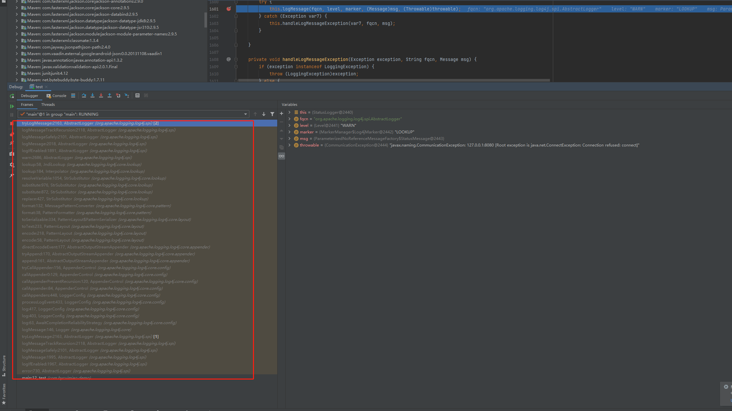Screen dimensions: 732x411
Task: View breakpoints icon in debug sidebar
Action: (x=12, y=135)
